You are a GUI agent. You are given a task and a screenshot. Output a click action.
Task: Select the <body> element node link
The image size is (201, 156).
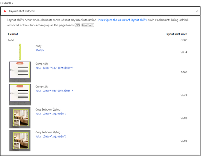coord(40,50)
